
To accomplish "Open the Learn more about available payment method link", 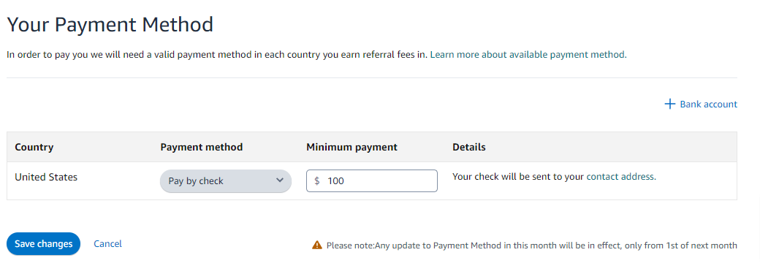I will [528, 55].
